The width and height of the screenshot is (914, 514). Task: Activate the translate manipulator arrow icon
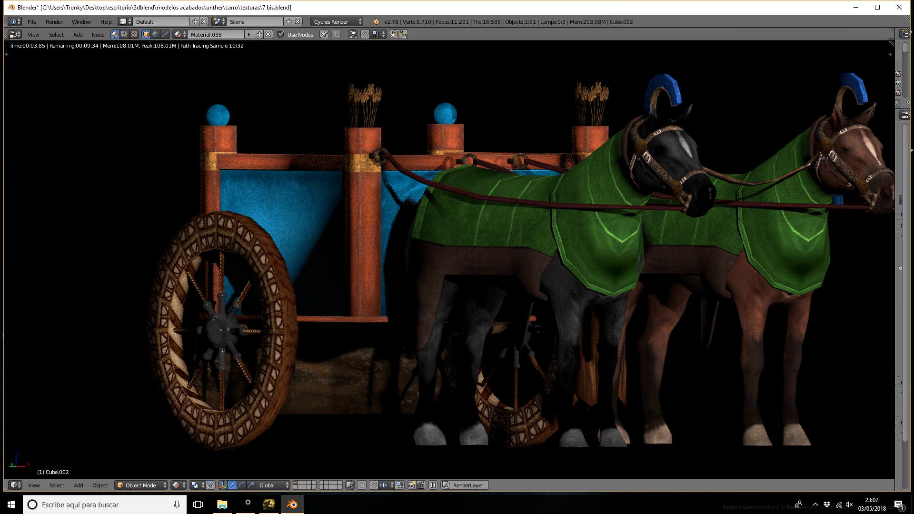pyautogui.click(x=232, y=485)
